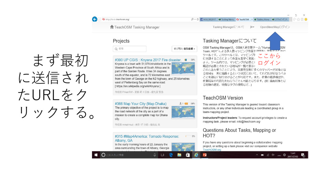
Task: Open the 並び替え sort order dropdown
Action: (x=184, y=49)
